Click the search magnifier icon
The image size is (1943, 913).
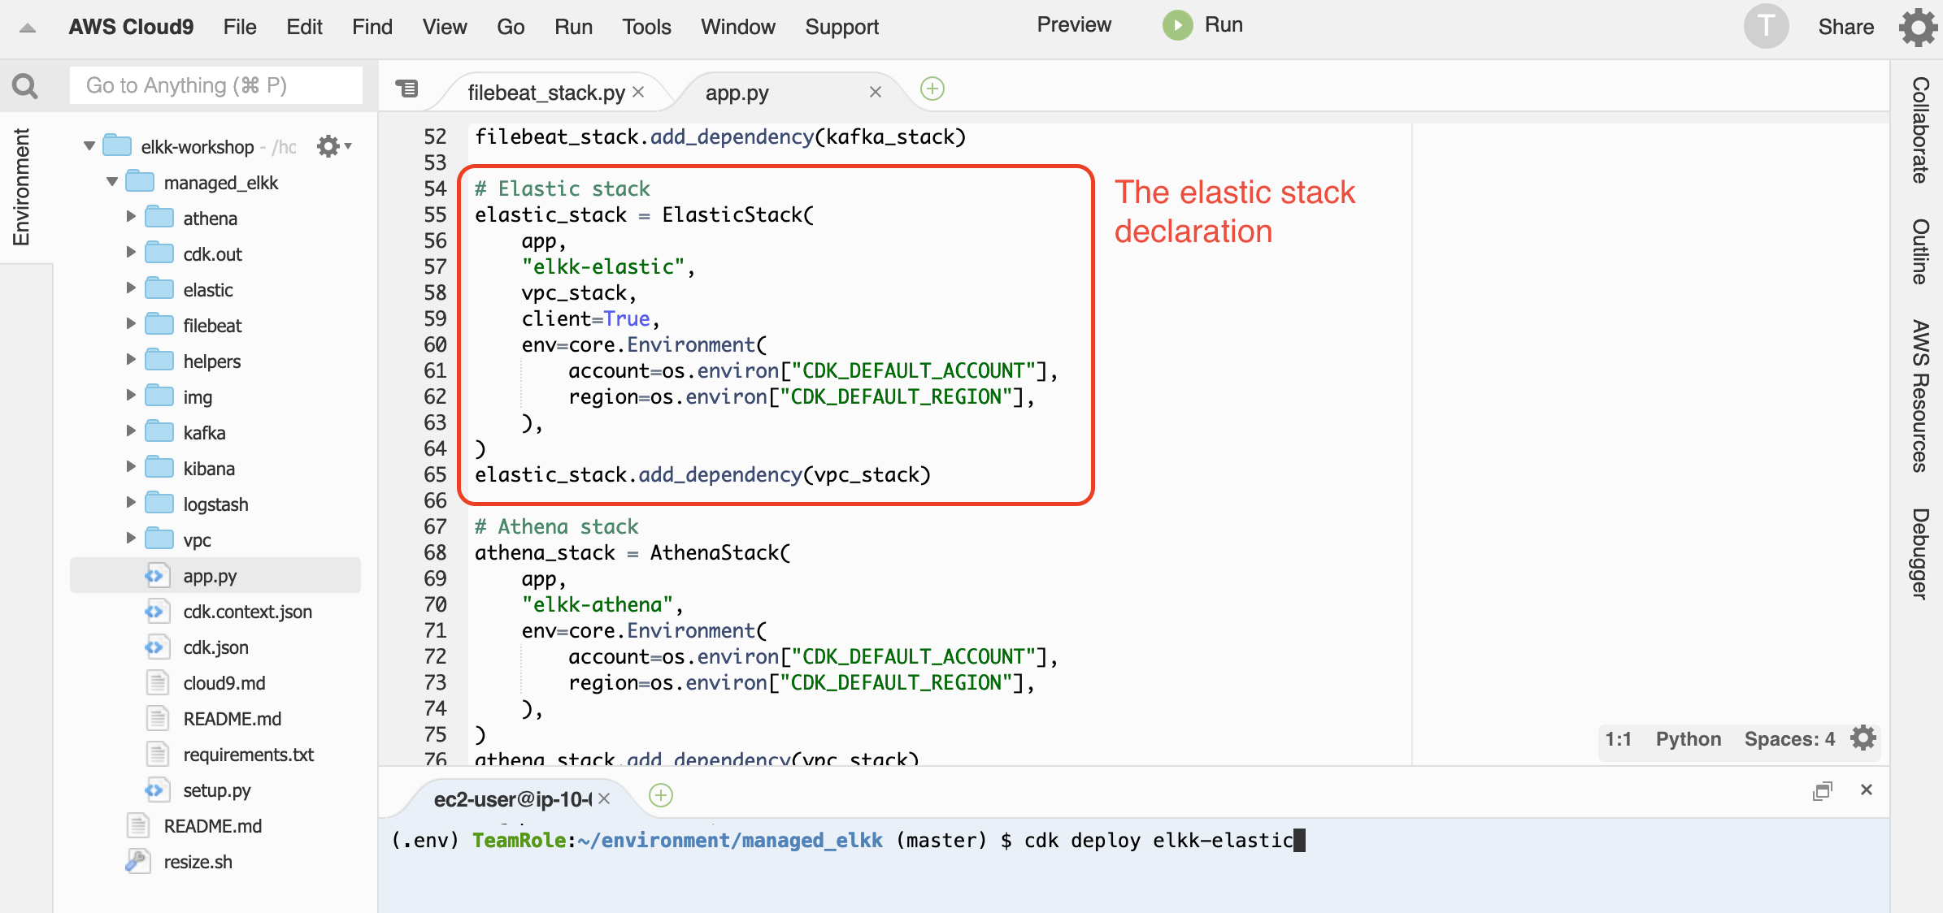tap(25, 85)
